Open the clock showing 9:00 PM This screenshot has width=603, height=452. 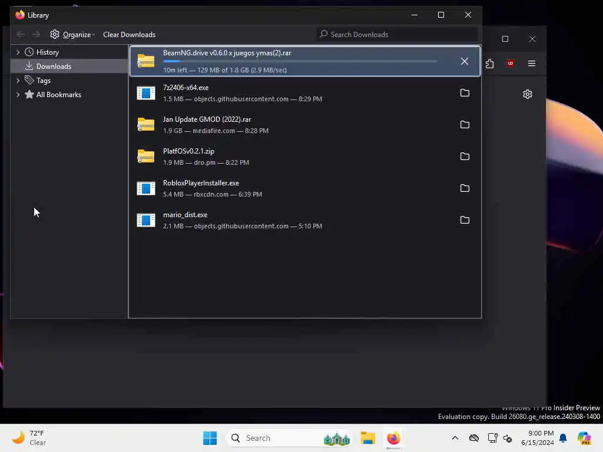coord(537,438)
